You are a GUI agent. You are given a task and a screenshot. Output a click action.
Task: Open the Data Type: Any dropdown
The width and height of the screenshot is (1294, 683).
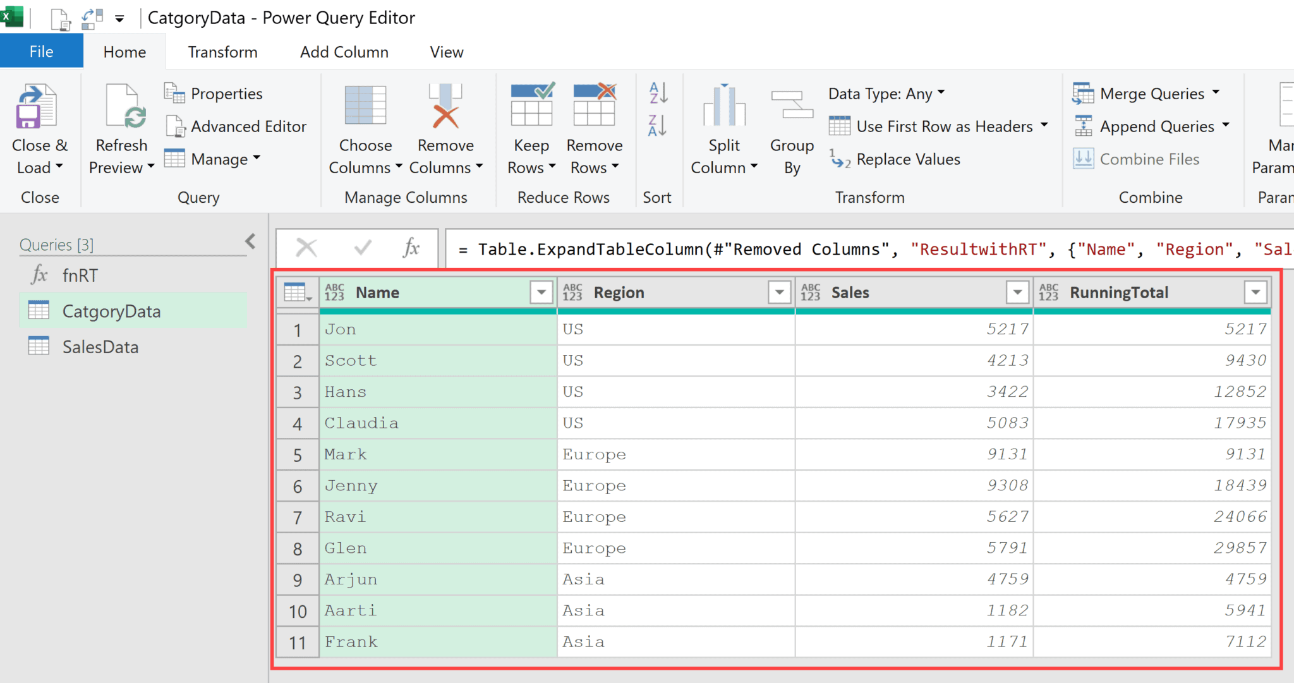pyautogui.click(x=885, y=93)
